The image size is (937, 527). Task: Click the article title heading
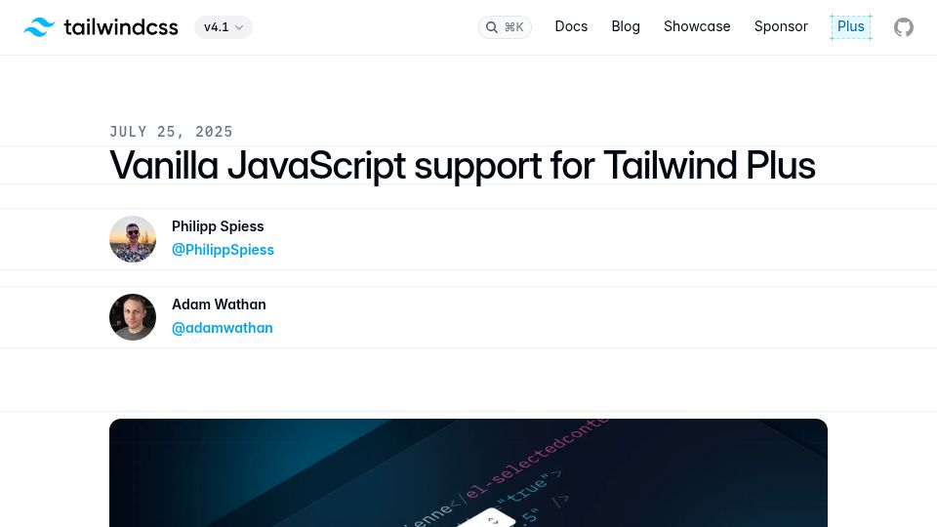(462, 165)
